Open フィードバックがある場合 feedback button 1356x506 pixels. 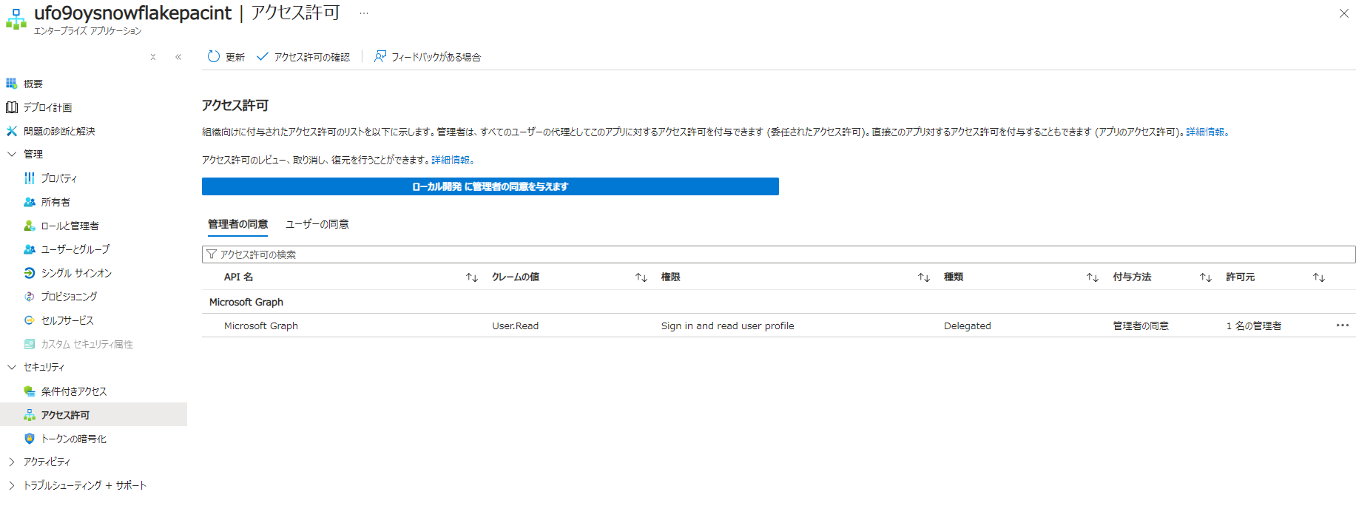[428, 57]
